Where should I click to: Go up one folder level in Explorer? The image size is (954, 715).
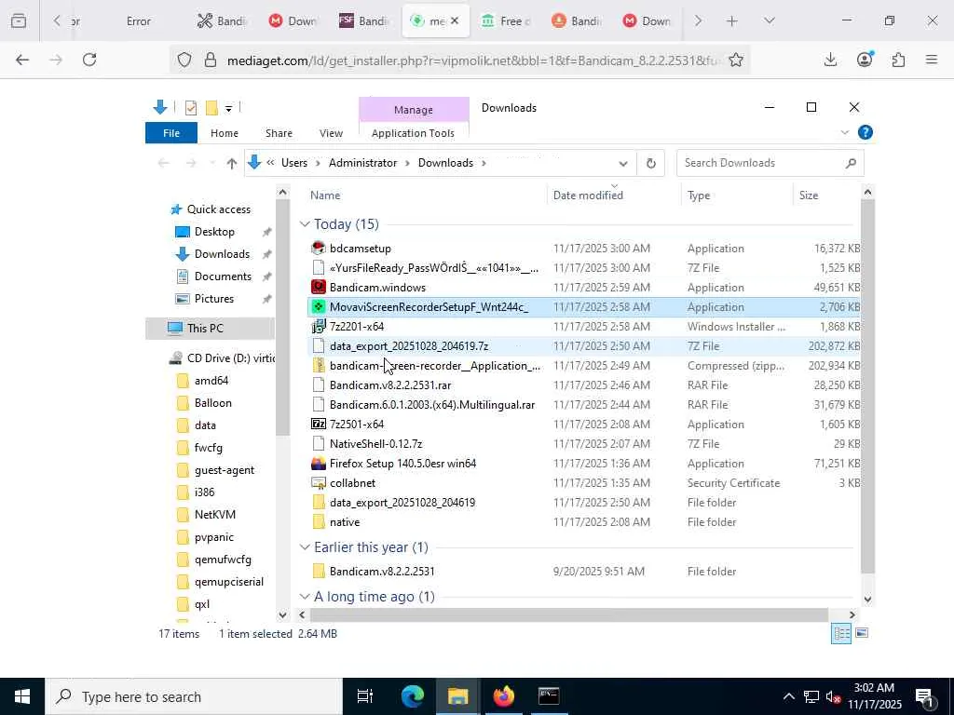coord(231,163)
